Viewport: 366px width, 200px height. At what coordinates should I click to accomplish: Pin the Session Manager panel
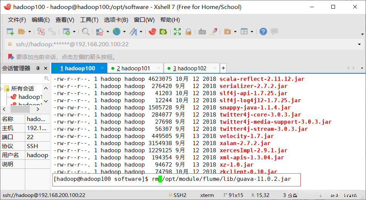38,68
